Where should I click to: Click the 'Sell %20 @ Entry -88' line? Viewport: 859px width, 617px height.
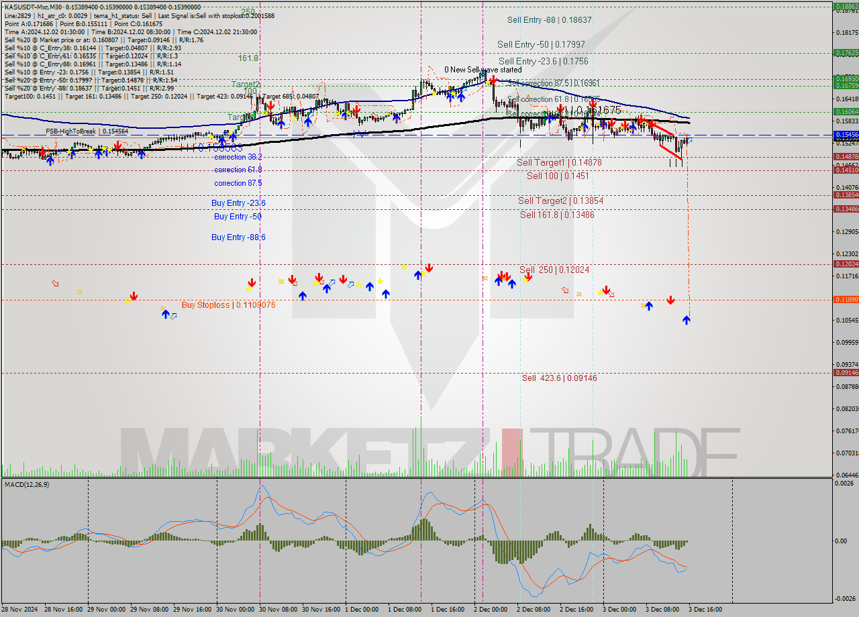click(x=89, y=88)
